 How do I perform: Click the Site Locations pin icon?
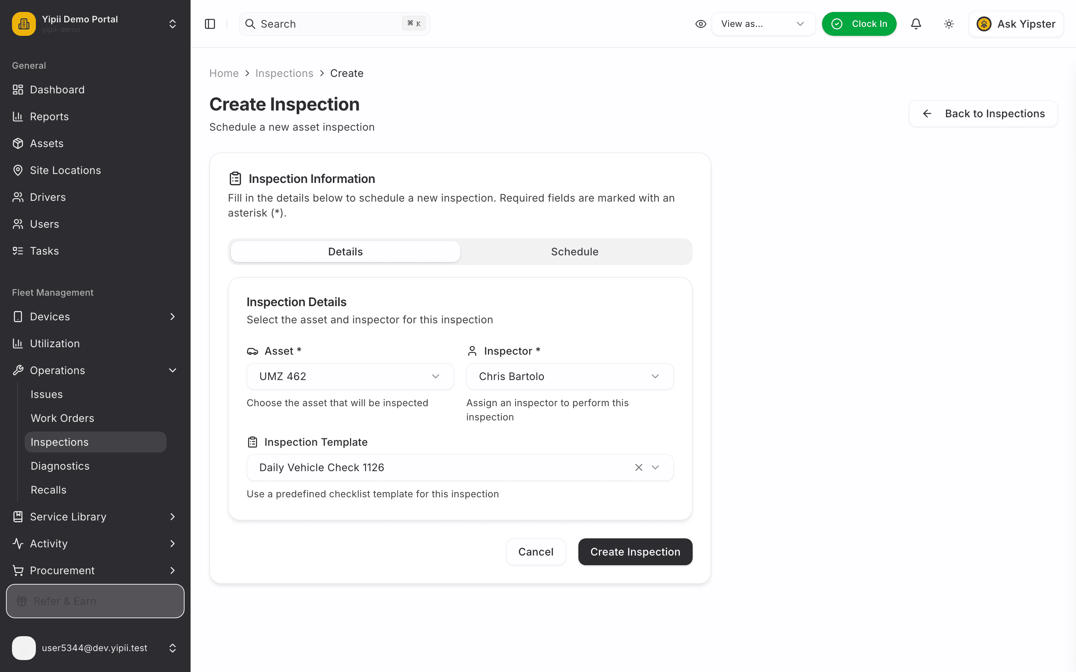point(18,170)
